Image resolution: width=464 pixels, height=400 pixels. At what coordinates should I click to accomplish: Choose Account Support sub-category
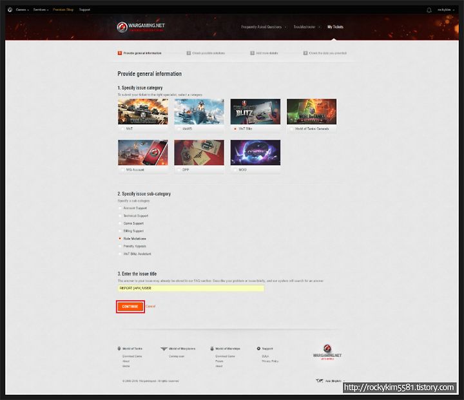pos(120,208)
